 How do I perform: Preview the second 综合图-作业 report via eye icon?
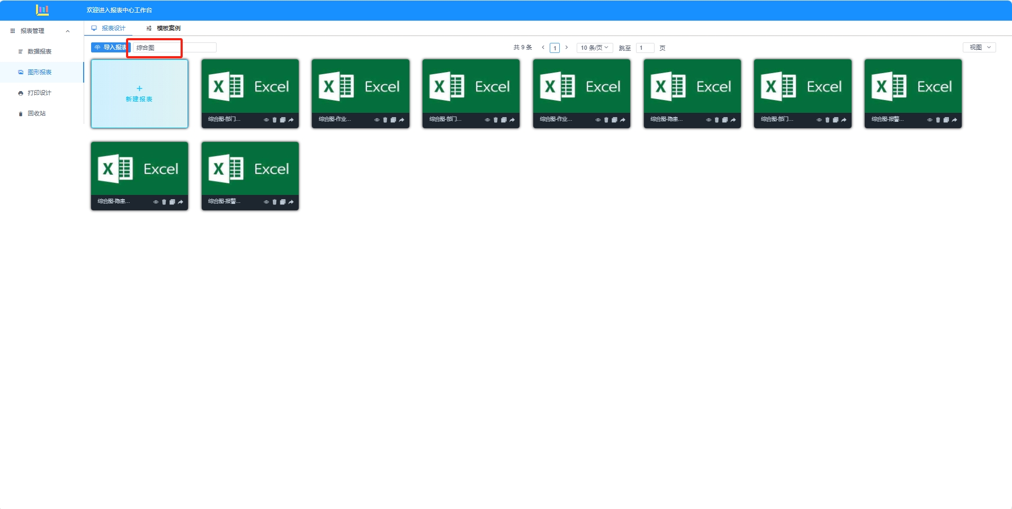[x=598, y=120]
